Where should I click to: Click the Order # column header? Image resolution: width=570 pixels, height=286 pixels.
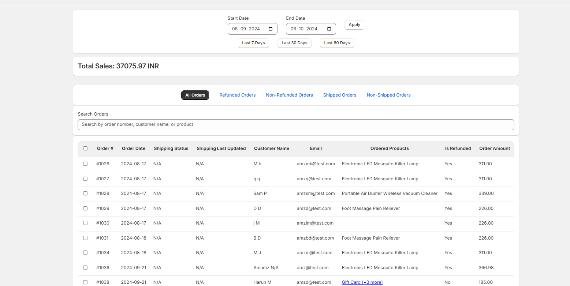coord(105,148)
